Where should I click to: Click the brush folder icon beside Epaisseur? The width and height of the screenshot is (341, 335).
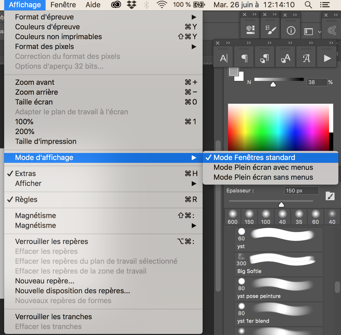[330, 196]
